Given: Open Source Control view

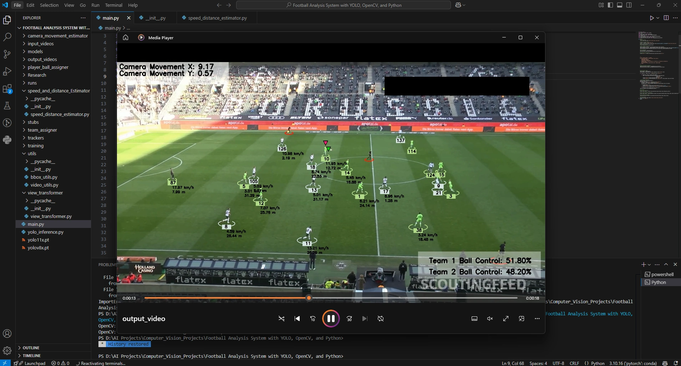Looking at the screenshot, I should click(7, 54).
